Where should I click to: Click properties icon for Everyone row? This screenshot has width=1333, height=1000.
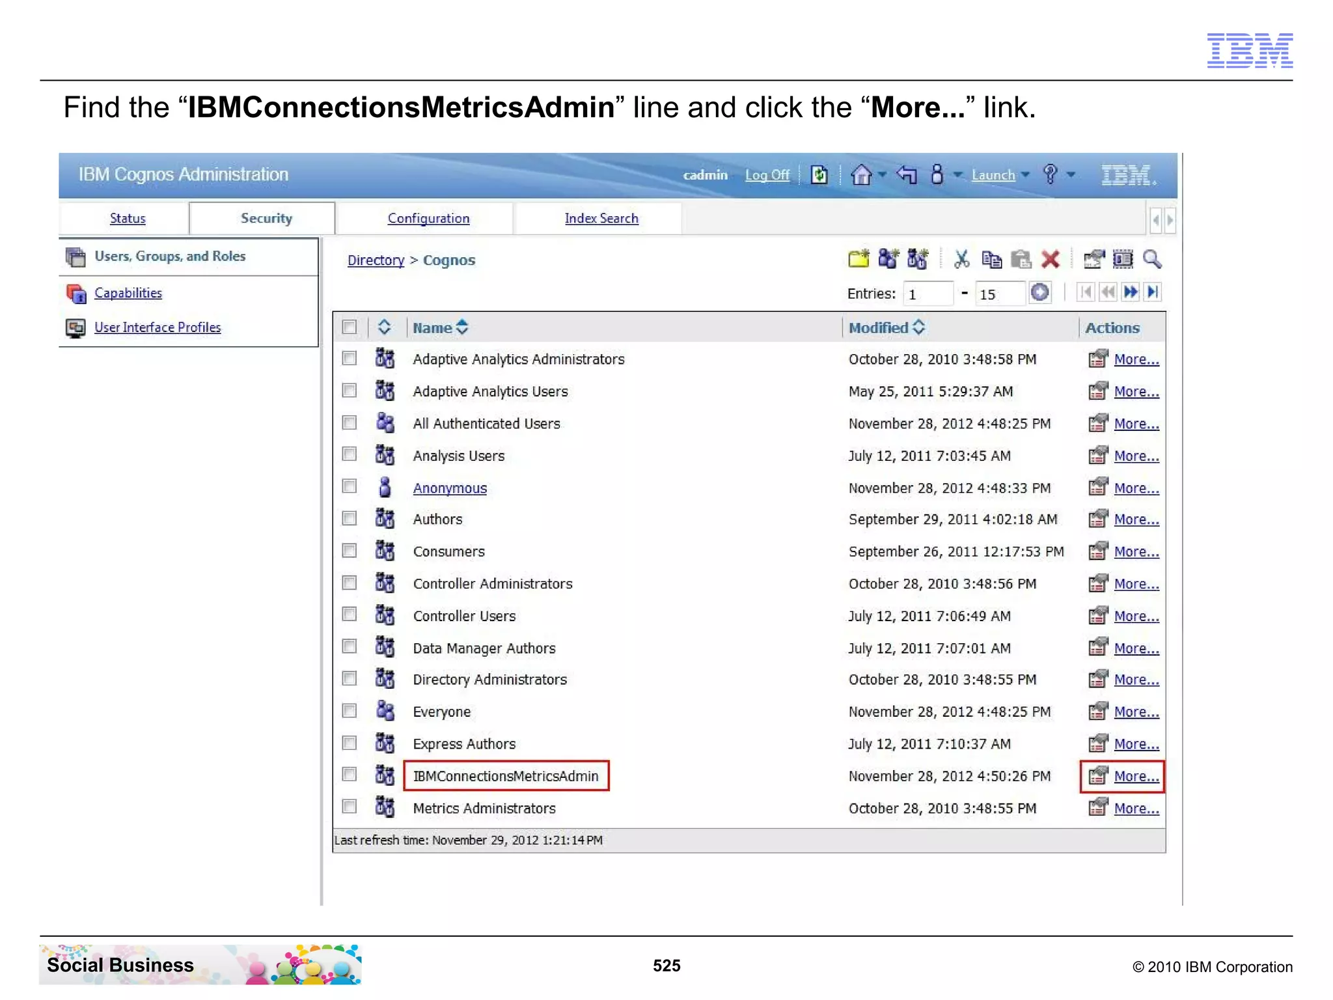coord(1098,710)
